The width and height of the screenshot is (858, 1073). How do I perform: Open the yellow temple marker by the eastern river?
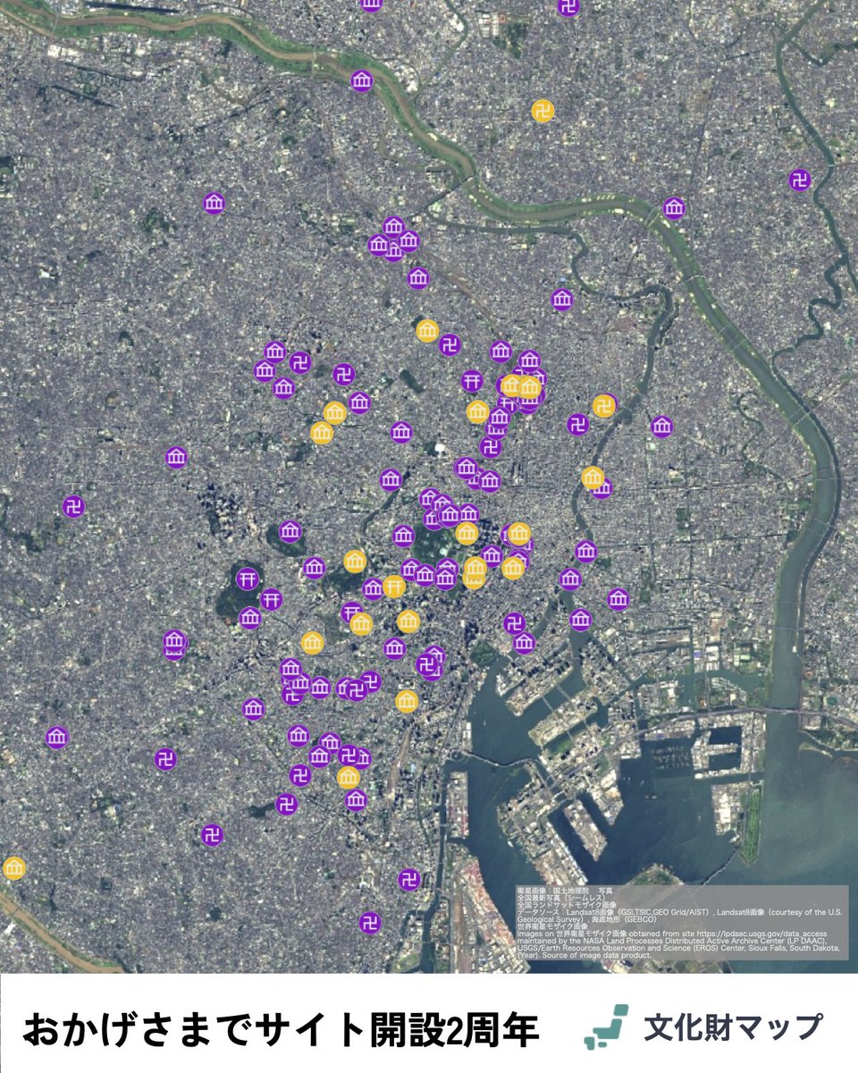pos(605,405)
